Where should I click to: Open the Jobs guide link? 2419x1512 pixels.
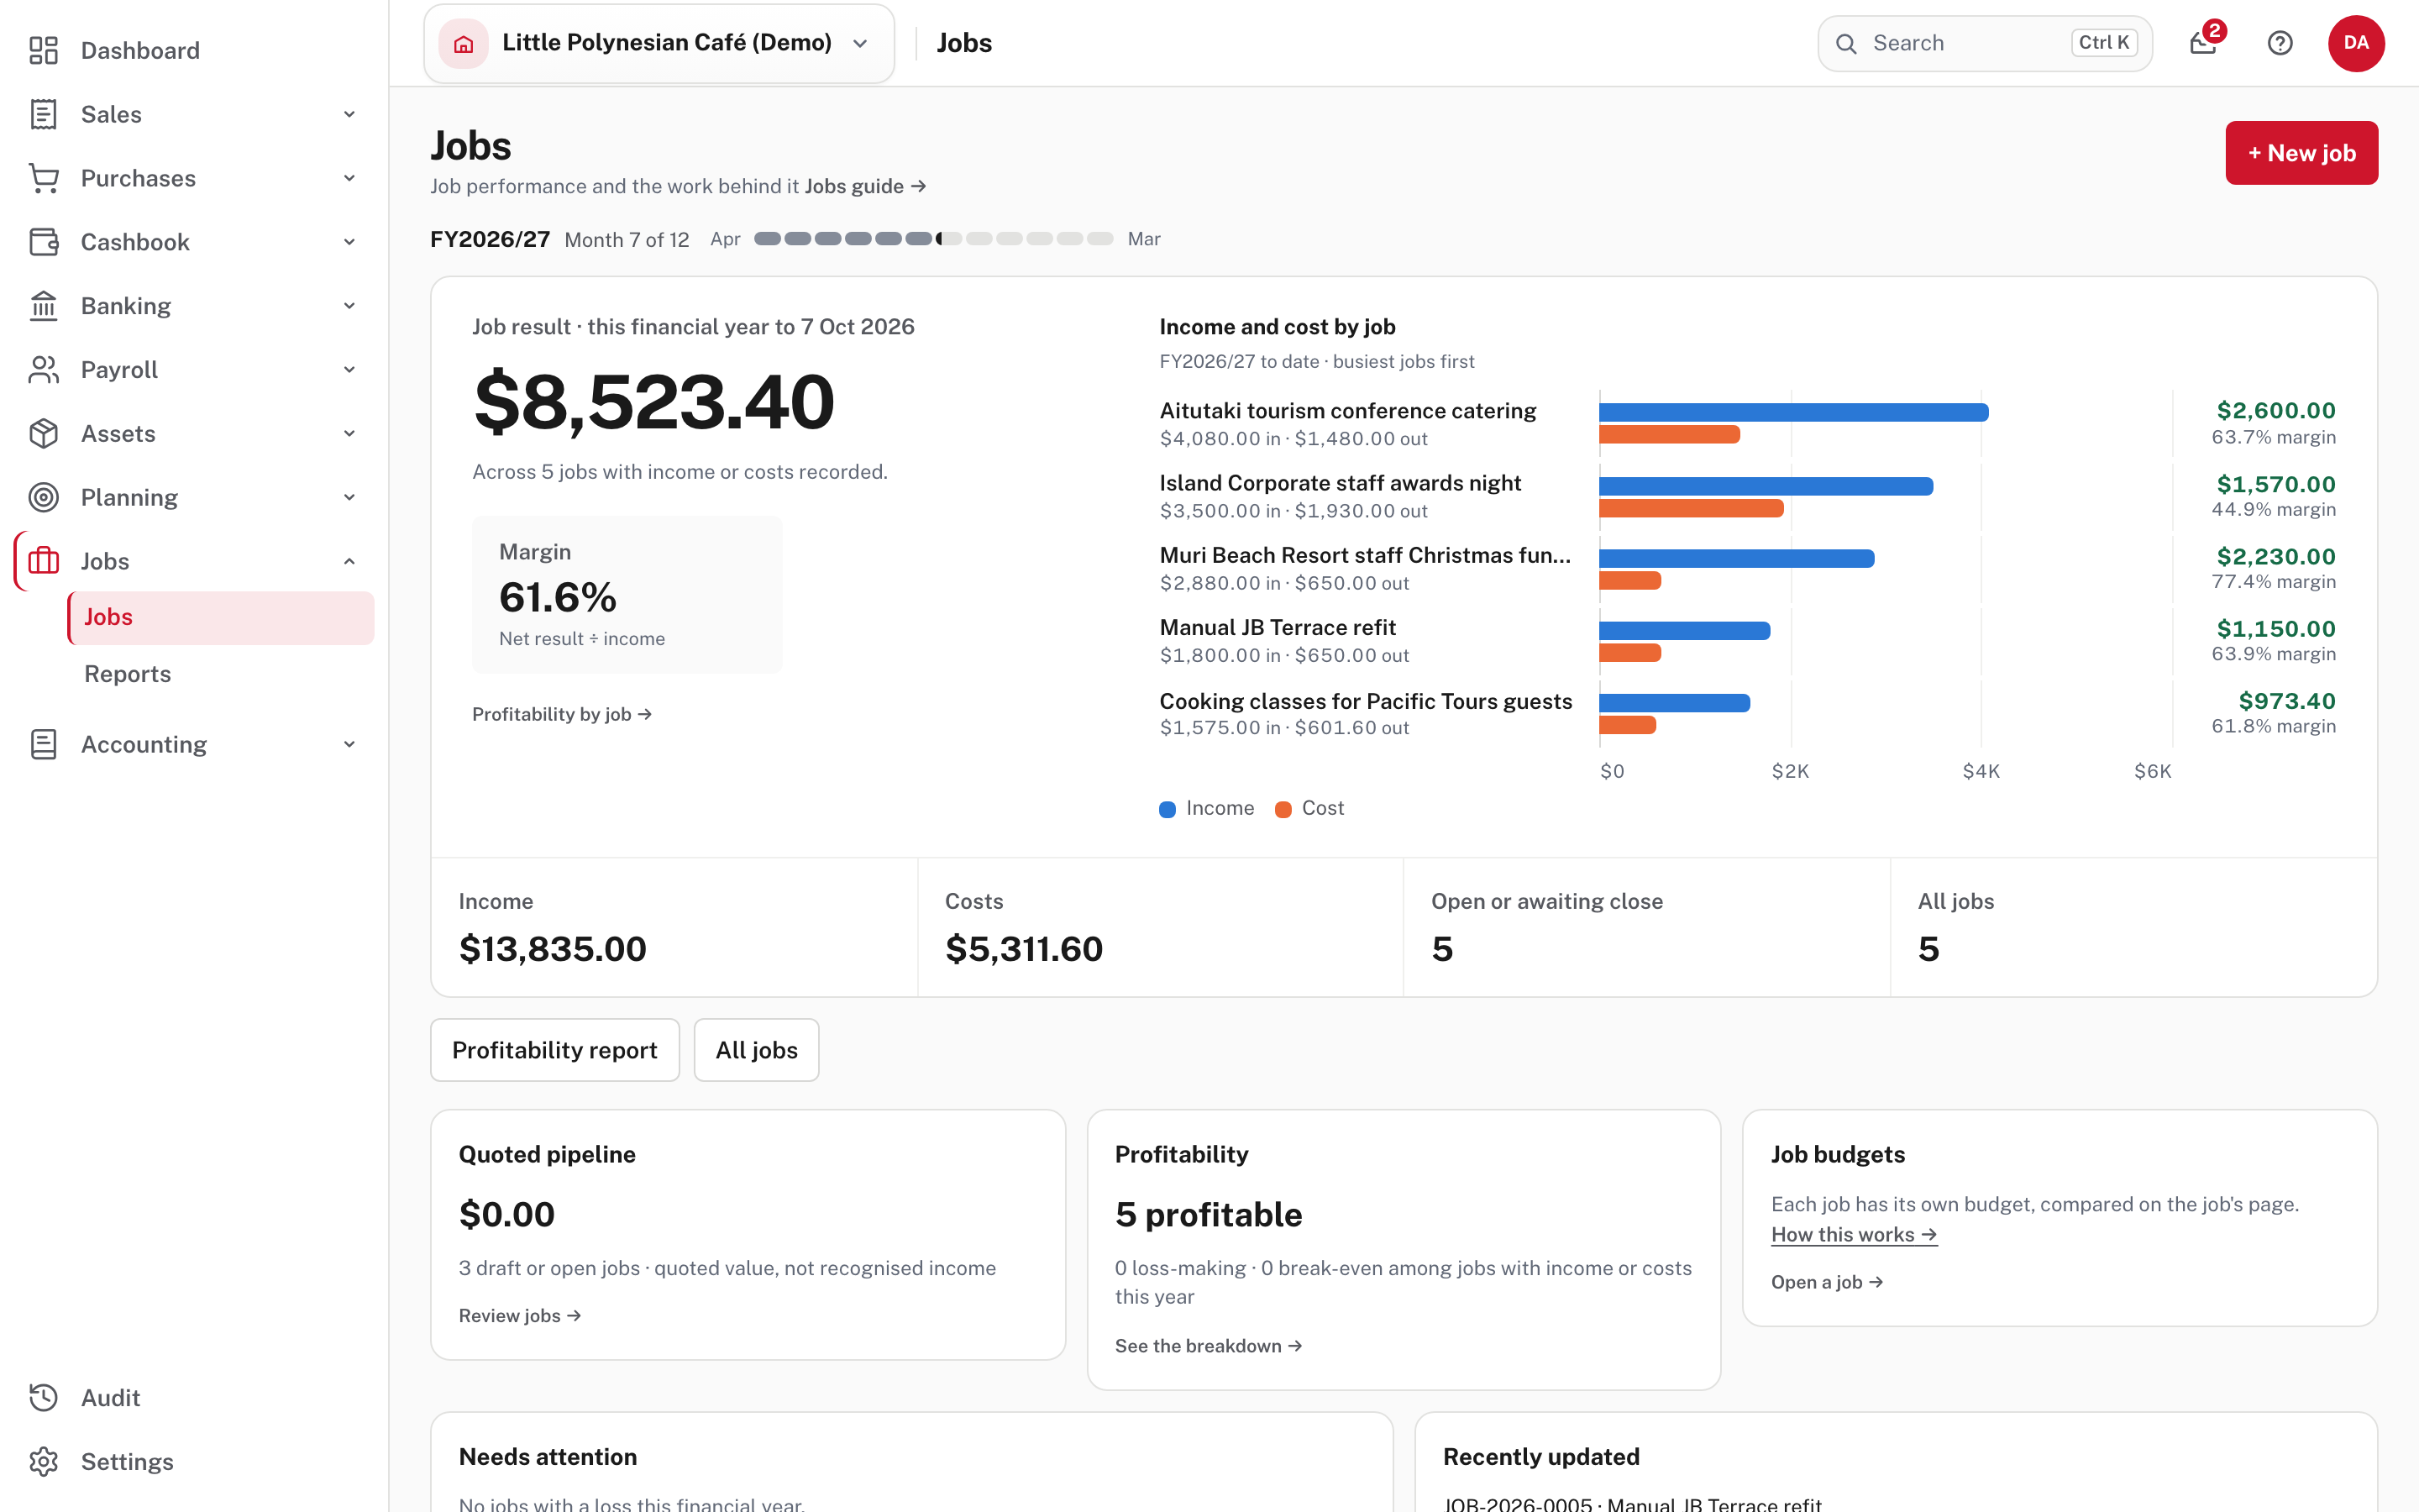[866, 186]
